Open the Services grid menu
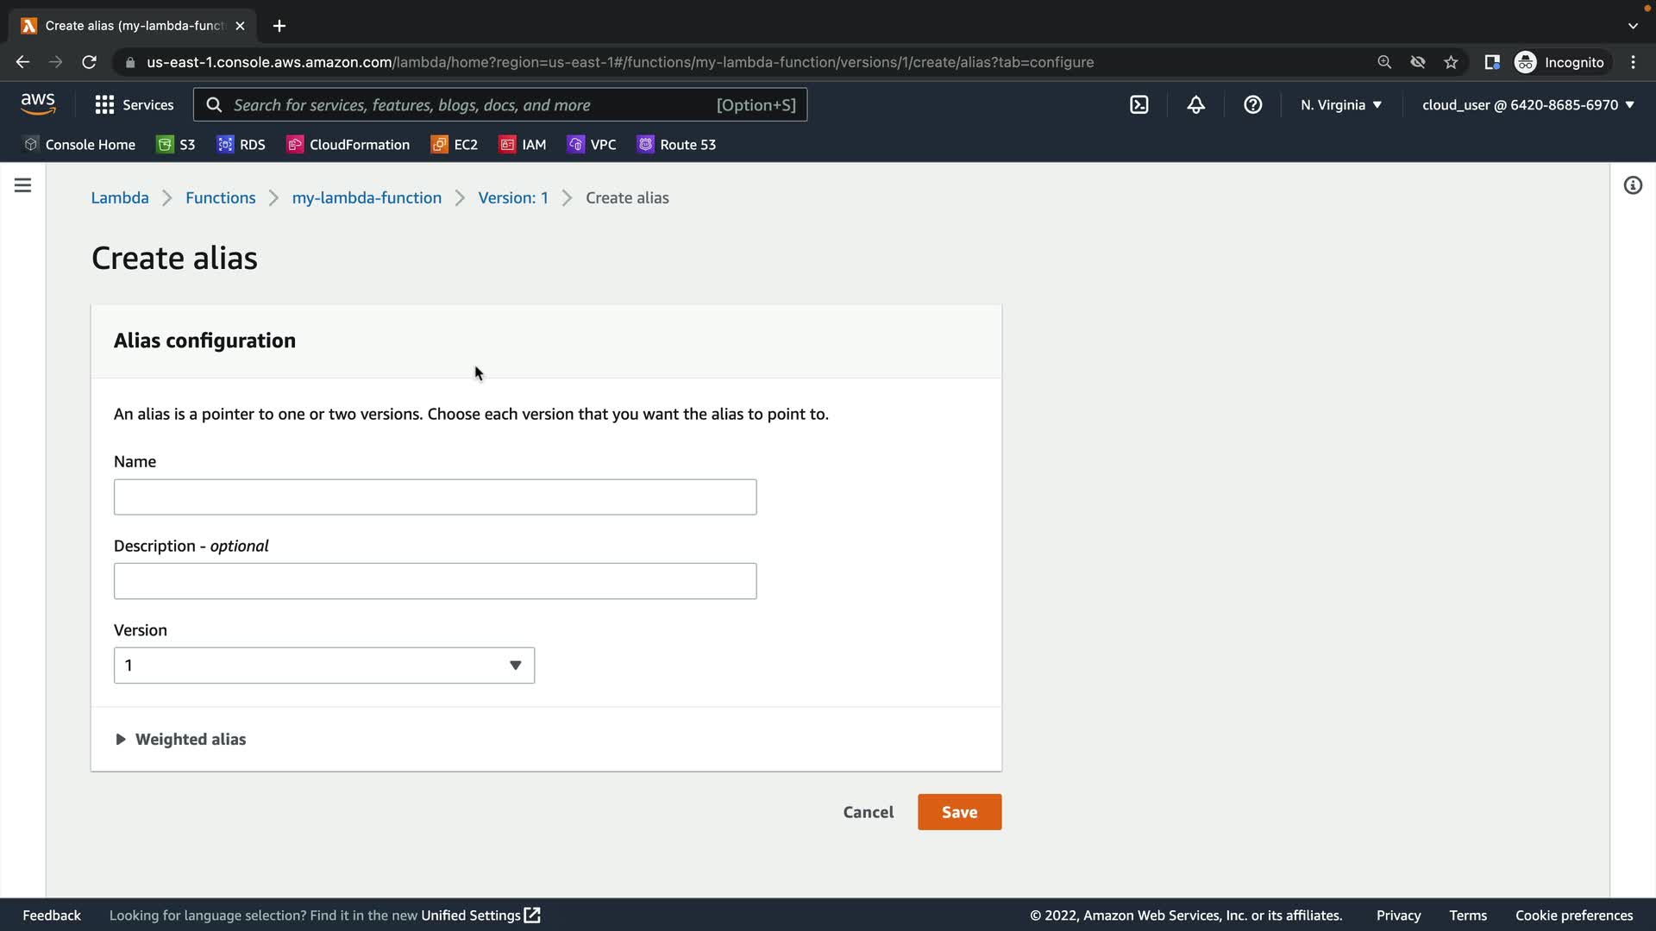Screen dimensions: 1656x931 click(134, 104)
